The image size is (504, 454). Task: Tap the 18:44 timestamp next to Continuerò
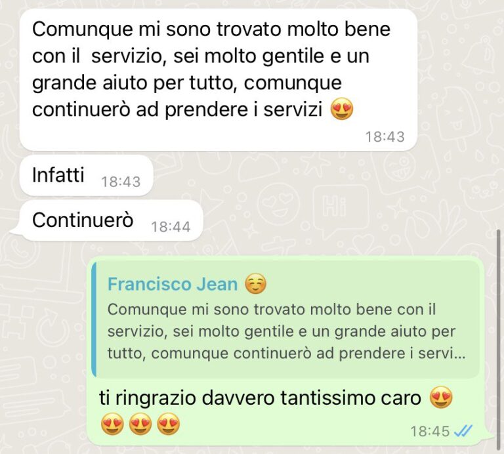(x=171, y=227)
